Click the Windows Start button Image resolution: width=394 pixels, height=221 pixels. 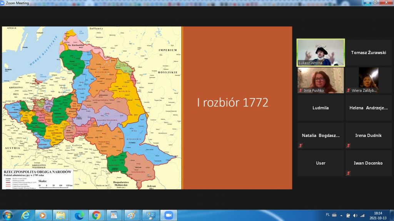[8, 215]
